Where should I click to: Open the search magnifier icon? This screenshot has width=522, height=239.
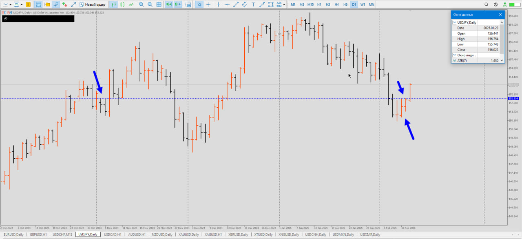[486, 4]
